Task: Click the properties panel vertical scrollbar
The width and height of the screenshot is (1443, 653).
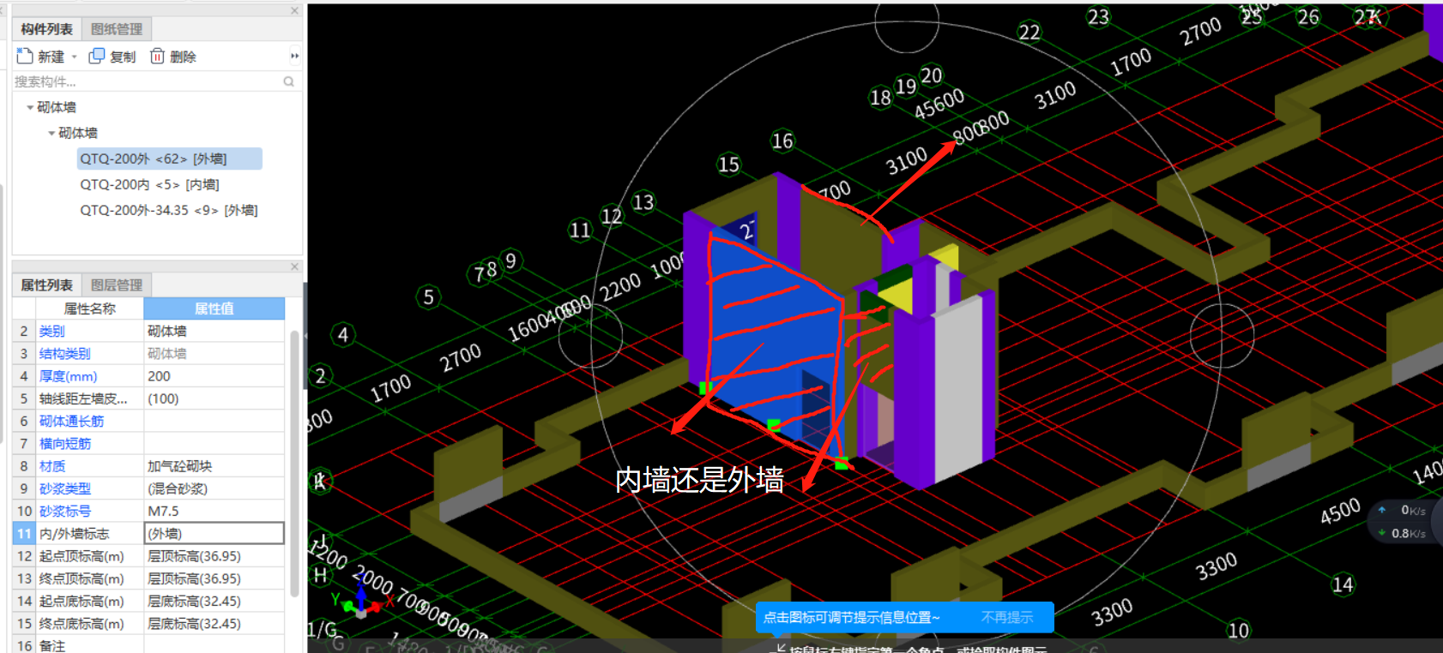Action: tap(294, 463)
